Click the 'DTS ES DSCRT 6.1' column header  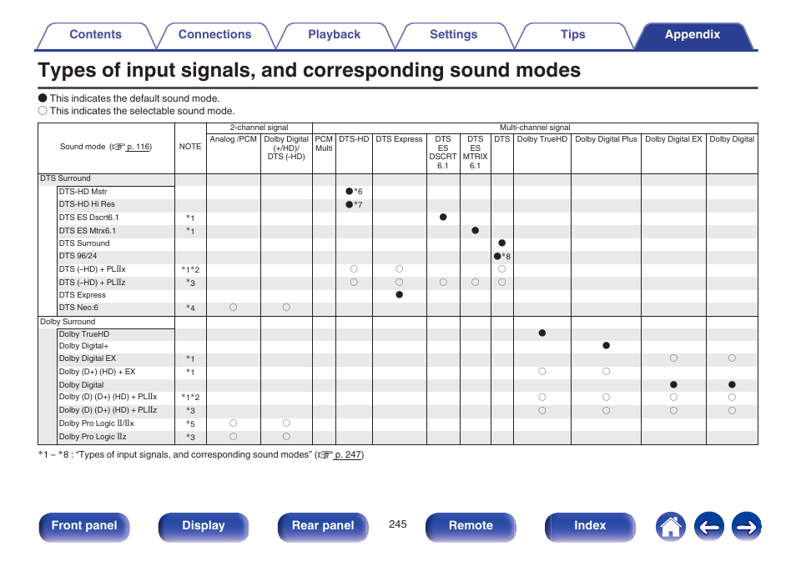click(443, 153)
